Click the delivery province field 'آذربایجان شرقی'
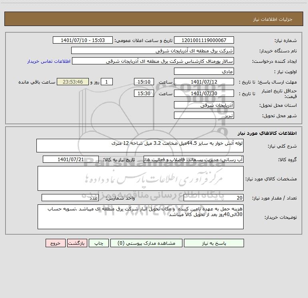Image resolution: width=308 pixels, height=298 pixels. (204, 105)
